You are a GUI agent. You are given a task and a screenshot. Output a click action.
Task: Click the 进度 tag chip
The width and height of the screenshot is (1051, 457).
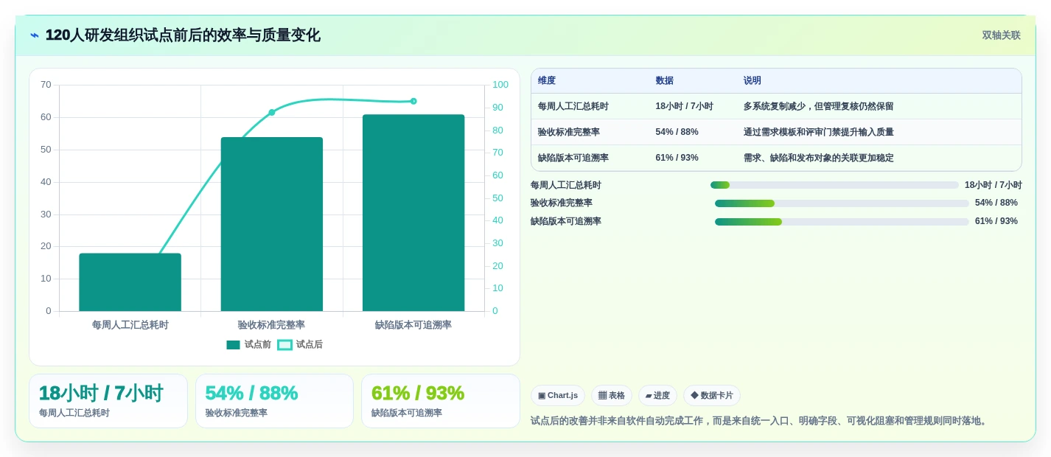pos(657,396)
